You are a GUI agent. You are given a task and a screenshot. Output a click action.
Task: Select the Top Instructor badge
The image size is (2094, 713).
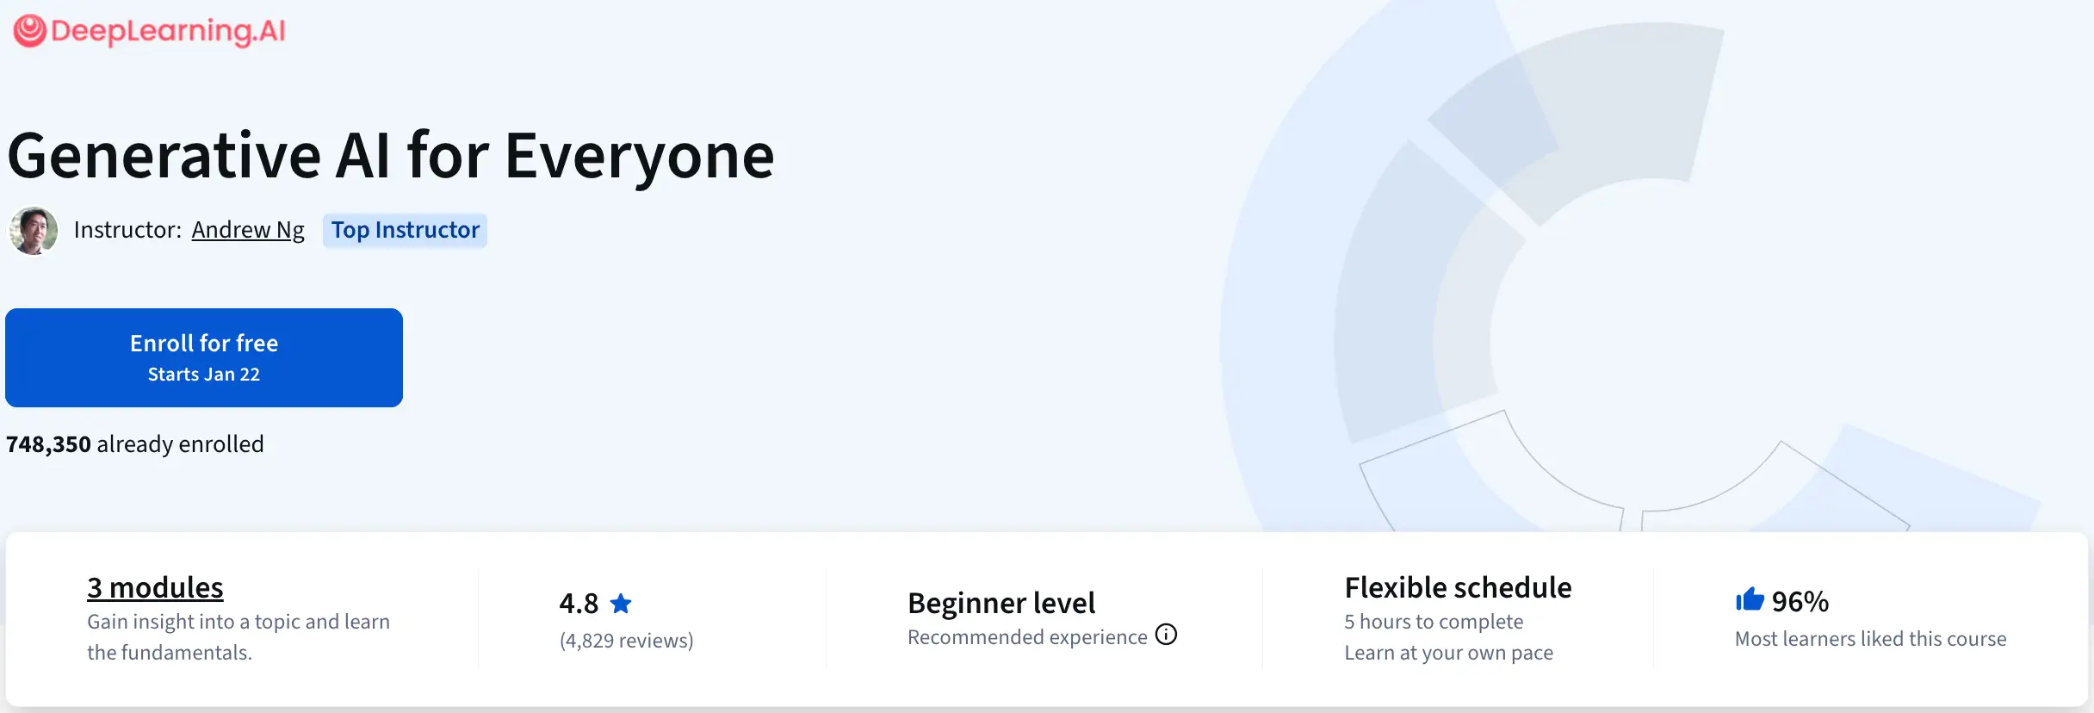pyautogui.click(x=405, y=230)
